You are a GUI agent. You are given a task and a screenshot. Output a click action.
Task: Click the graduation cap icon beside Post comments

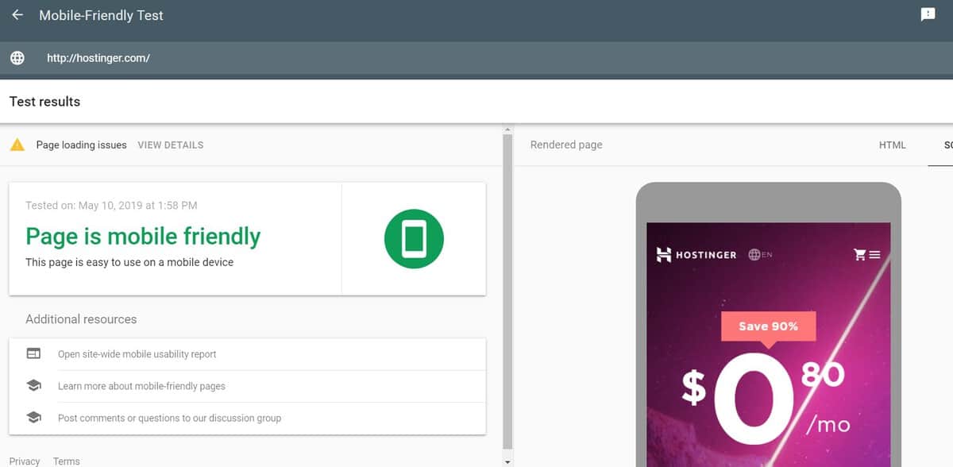pos(33,417)
